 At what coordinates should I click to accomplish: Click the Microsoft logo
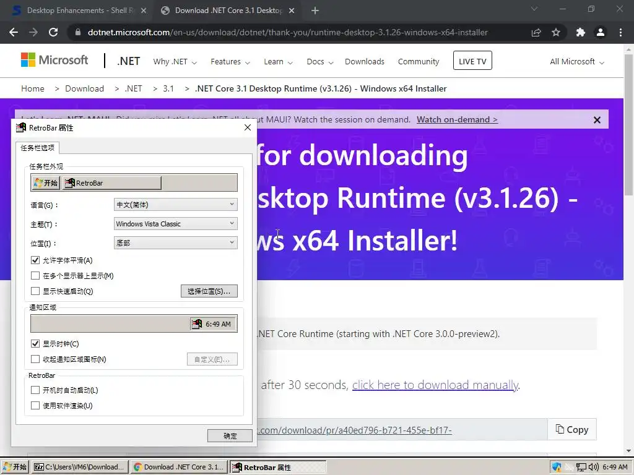54,60
